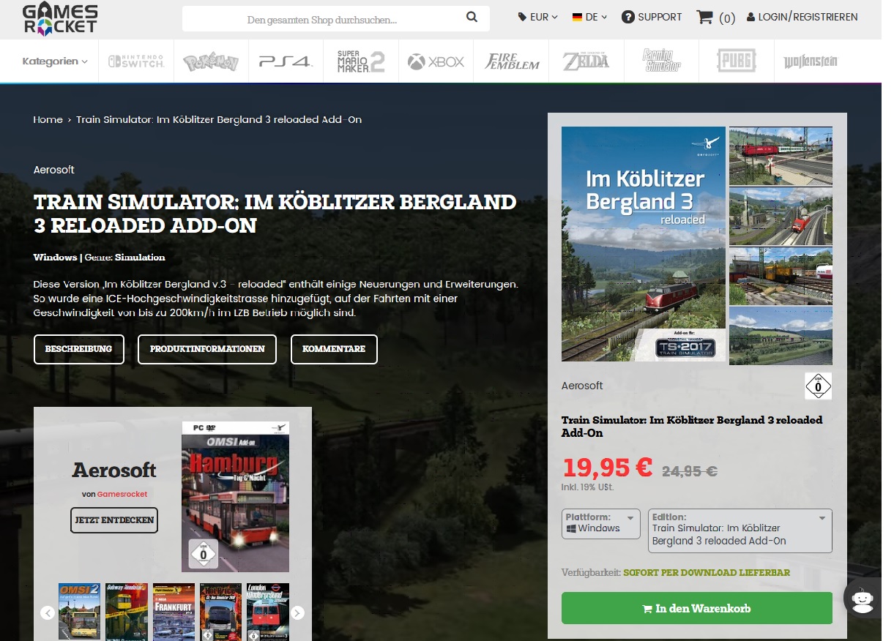The height and width of the screenshot is (641, 894).
Task: Open the Xbox category logo
Action: click(x=436, y=62)
